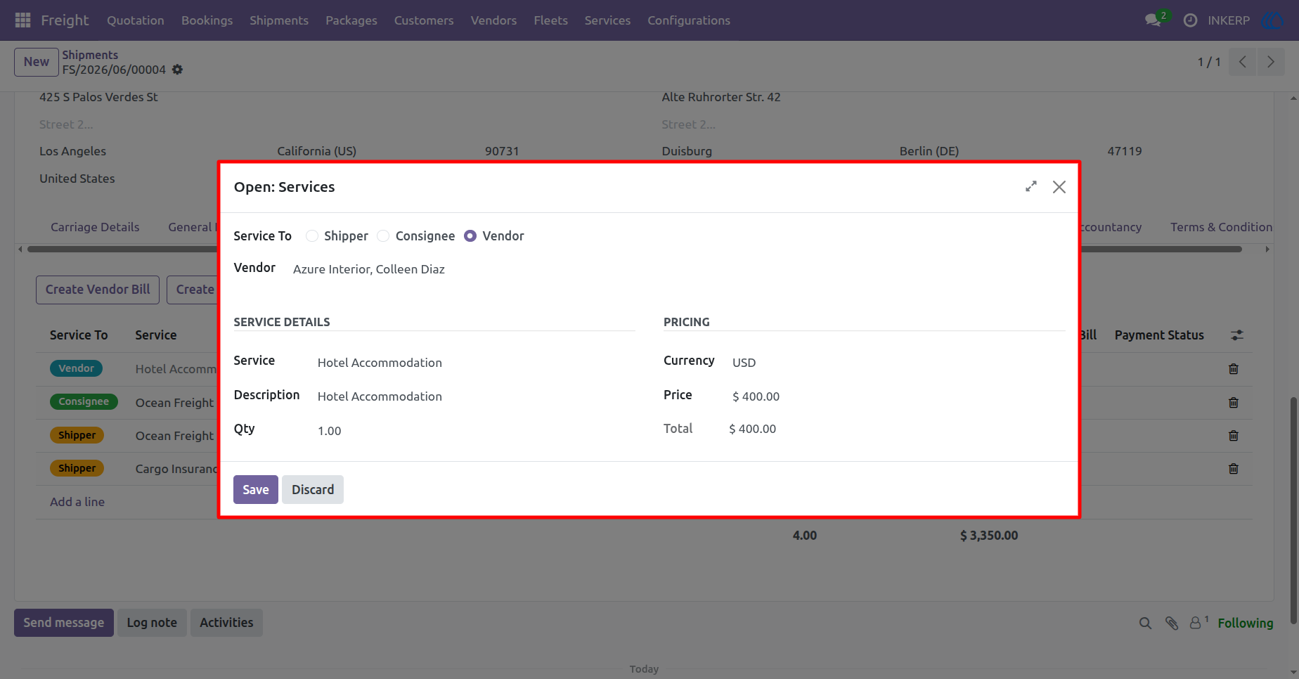Delete the Cargo Insurance line
The image size is (1299, 679).
[1234, 469]
